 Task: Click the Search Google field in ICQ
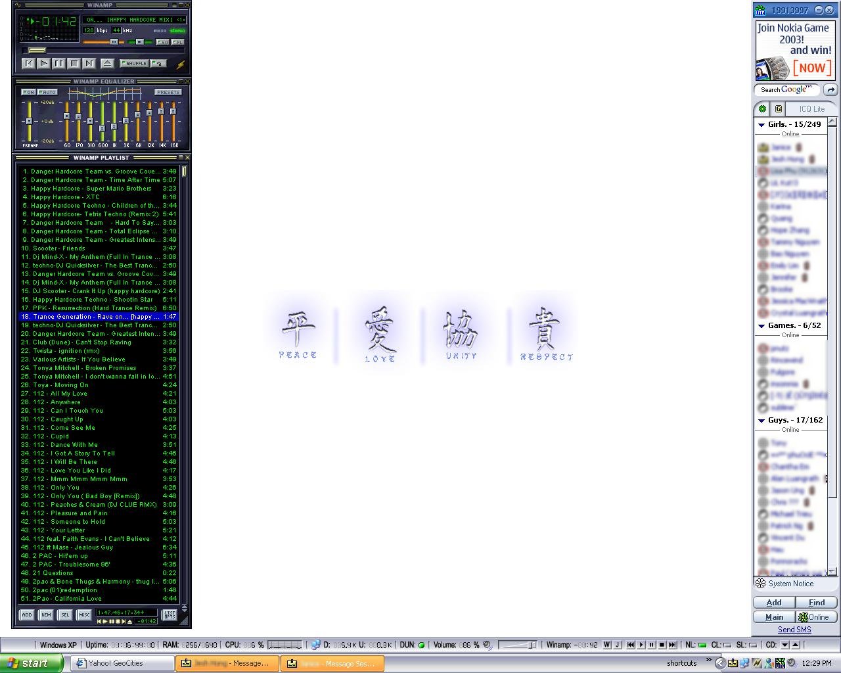[787, 89]
